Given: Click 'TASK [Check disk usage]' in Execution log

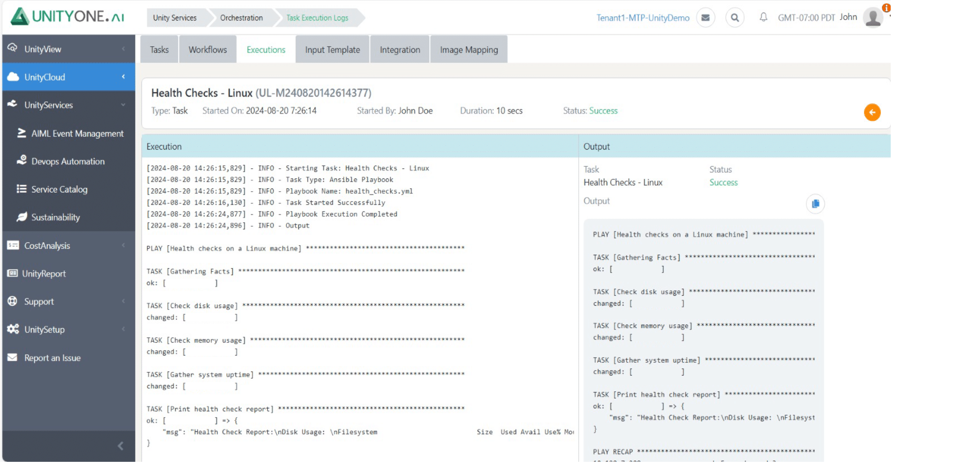Looking at the screenshot, I should 192,306.
